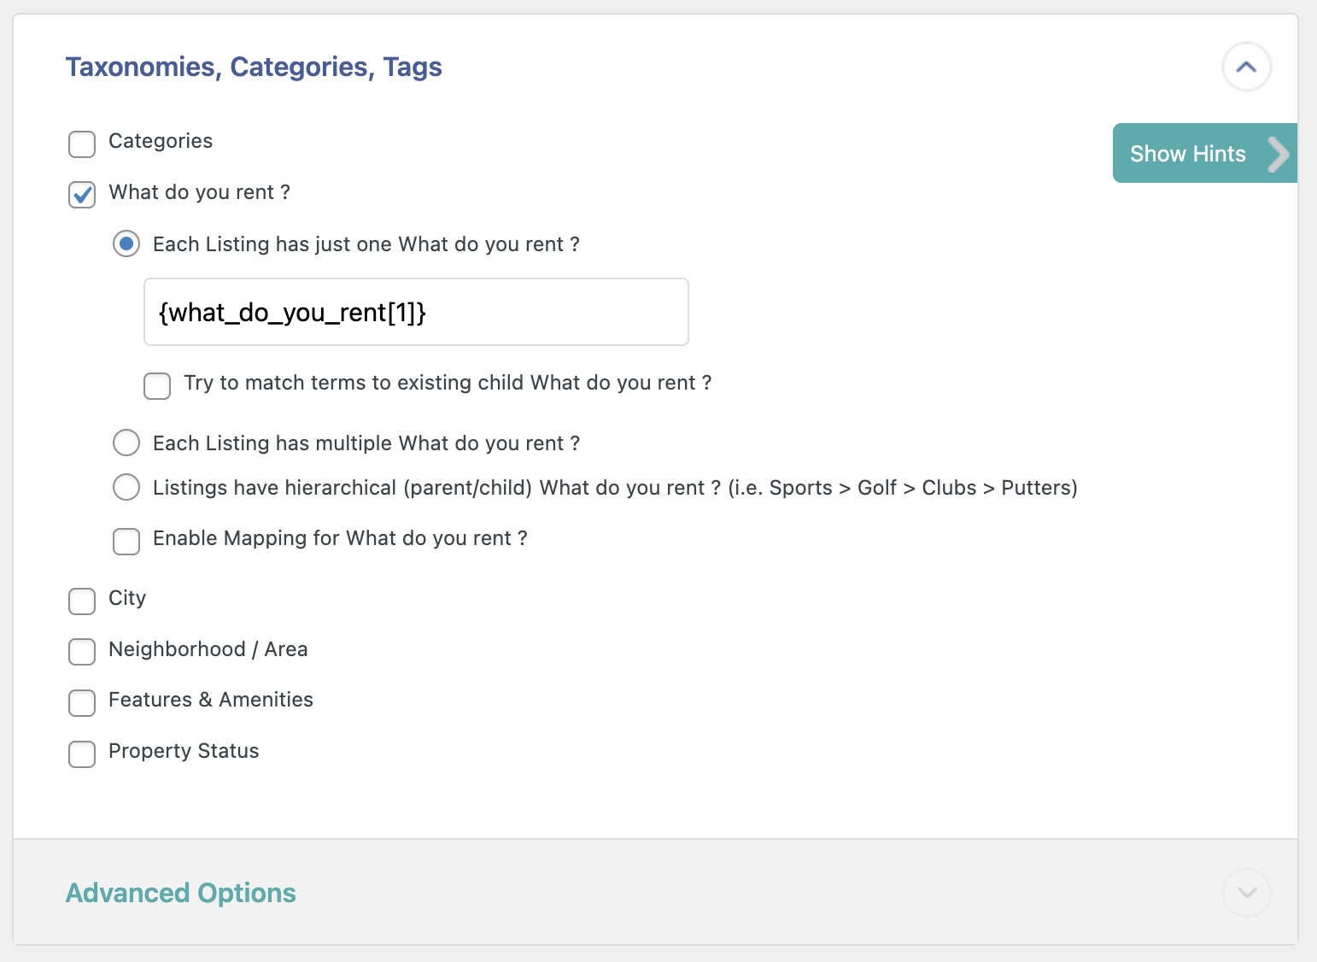Click the Advanced Options heading
This screenshot has height=962, width=1317.
point(181,893)
